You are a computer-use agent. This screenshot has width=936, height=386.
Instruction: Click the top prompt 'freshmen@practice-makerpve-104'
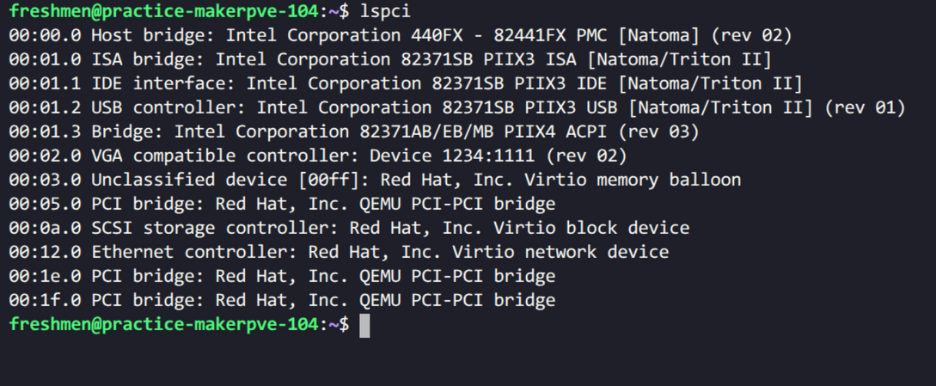pyautogui.click(x=163, y=11)
